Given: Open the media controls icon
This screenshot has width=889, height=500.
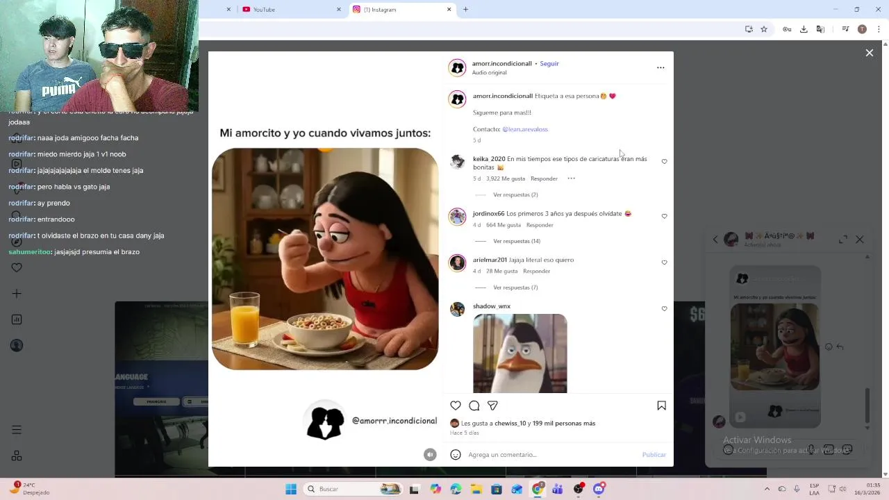Looking at the screenshot, I should tap(845, 29).
